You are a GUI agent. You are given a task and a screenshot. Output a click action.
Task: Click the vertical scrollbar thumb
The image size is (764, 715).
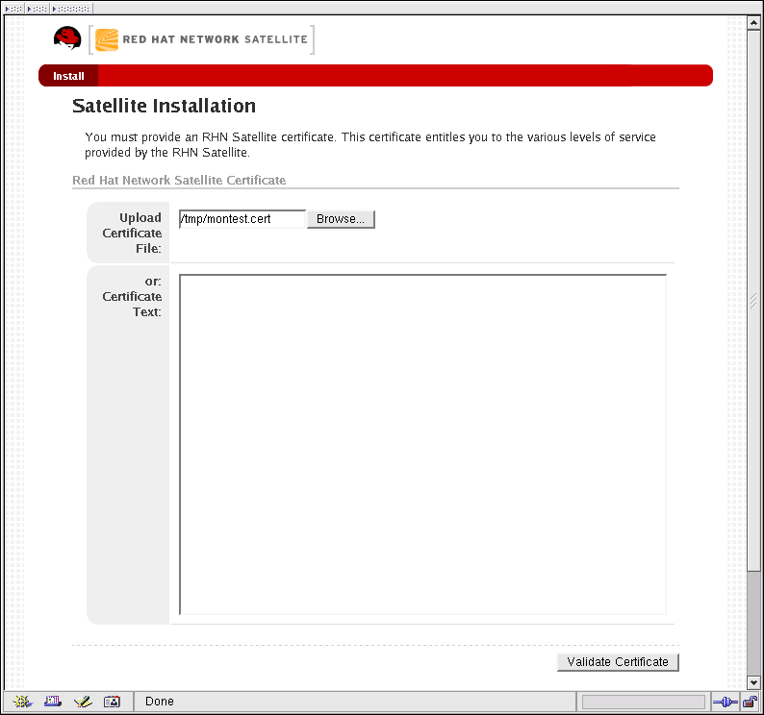pos(753,301)
